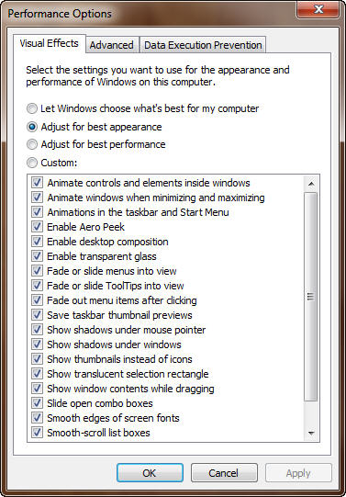Uncheck Show thumbnails instead of icons

pyautogui.click(x=37, y=359)
